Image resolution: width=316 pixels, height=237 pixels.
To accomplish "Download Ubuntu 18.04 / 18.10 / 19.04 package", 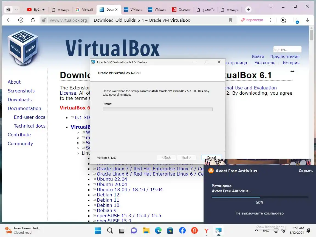I will [x=129, y=190].
